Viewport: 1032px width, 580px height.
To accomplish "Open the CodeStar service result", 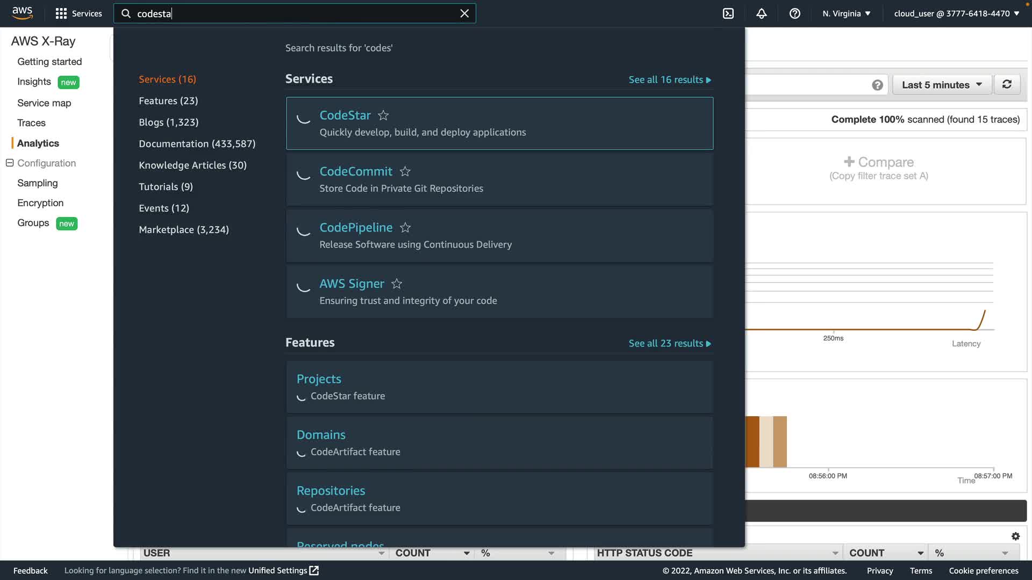I will 345,115.
